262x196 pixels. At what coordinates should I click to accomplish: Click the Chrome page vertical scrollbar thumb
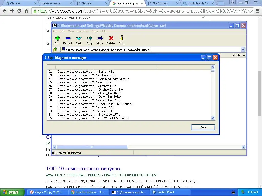(x=260, y=94)
